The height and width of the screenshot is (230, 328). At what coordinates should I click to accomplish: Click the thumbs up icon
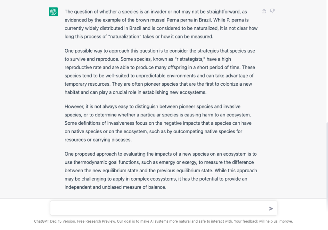tap(264, 11)
